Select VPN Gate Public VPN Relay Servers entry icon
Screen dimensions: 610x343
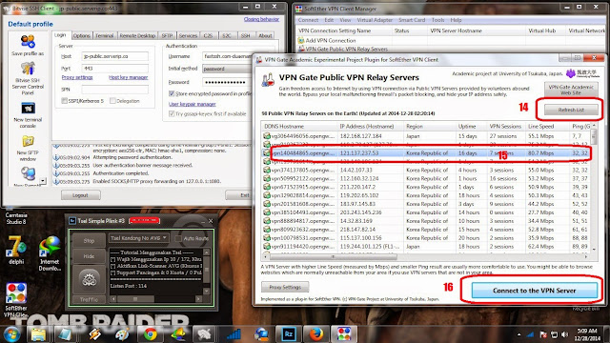[x=301, y=49]
